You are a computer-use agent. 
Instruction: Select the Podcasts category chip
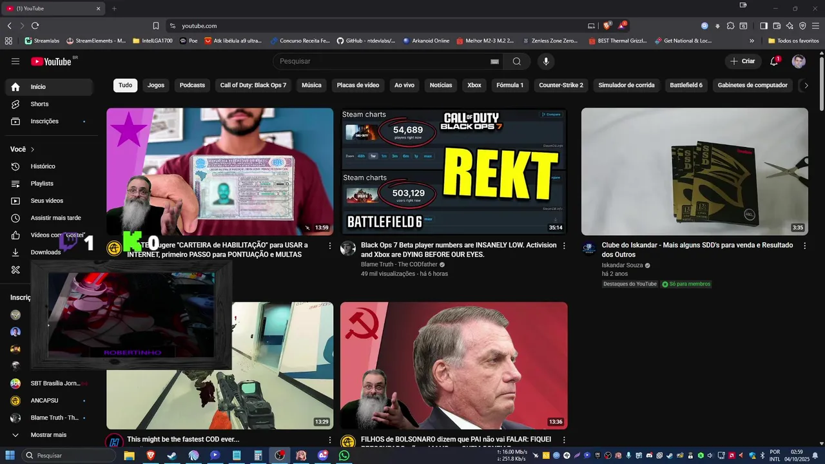(x=192, y=85)
